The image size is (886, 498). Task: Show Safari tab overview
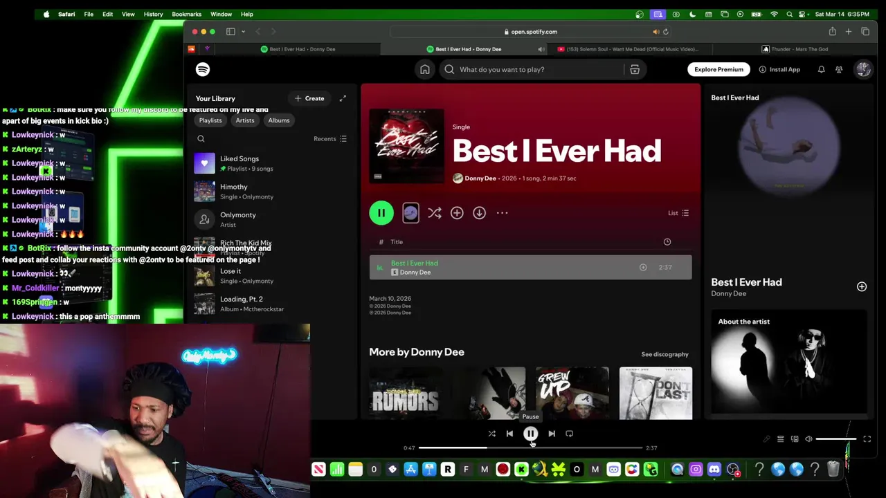coord(865,32)
